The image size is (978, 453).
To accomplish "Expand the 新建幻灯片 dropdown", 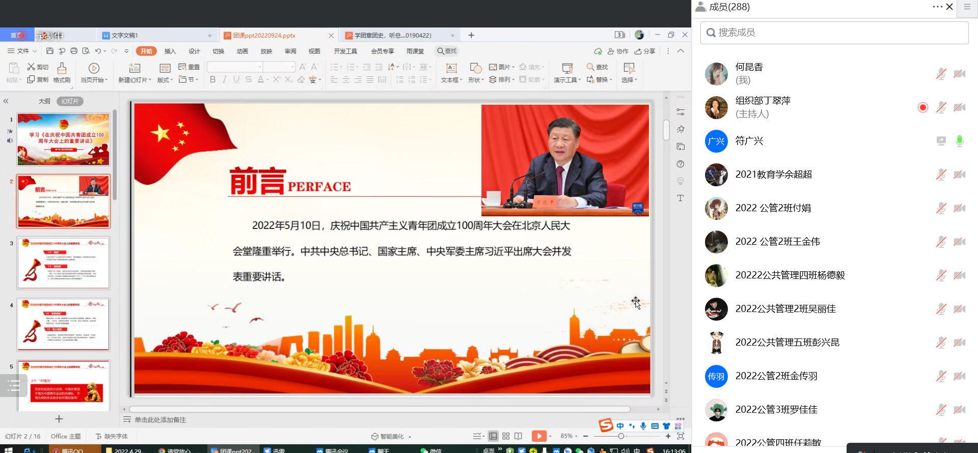I will (x=135, y=80).
